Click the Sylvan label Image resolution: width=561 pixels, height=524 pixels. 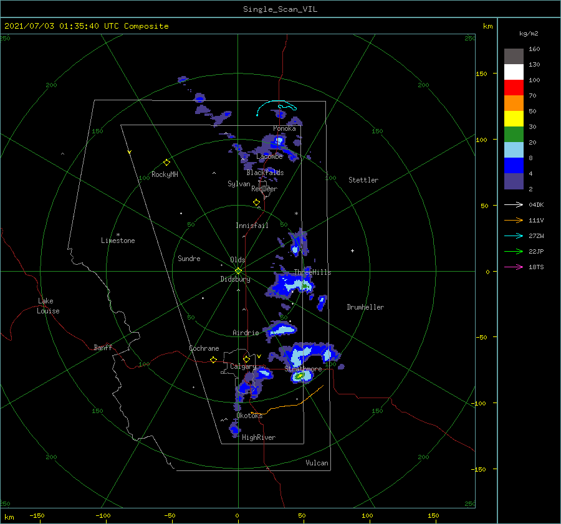[x=239, y=184]
